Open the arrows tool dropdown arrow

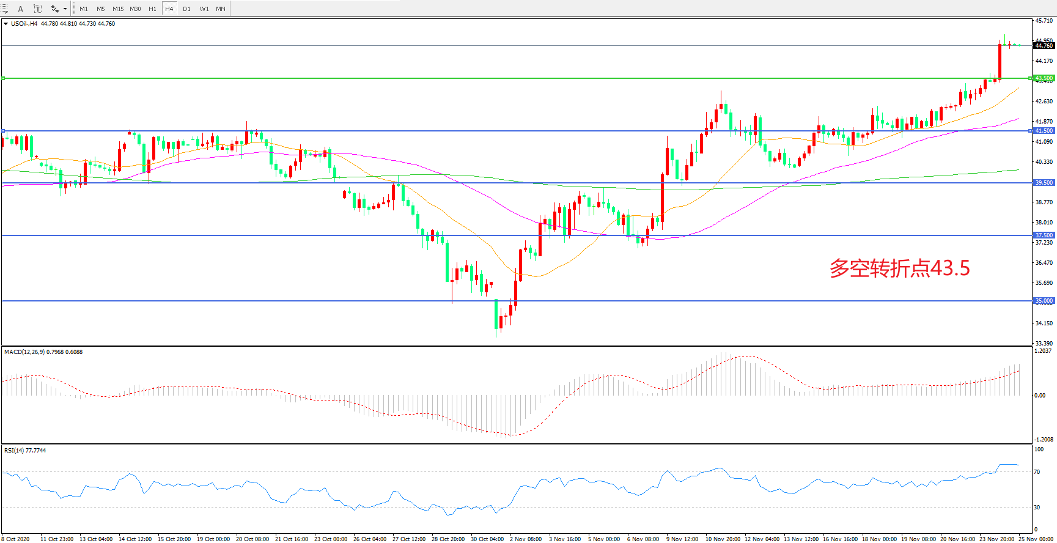tap(65, 9)
